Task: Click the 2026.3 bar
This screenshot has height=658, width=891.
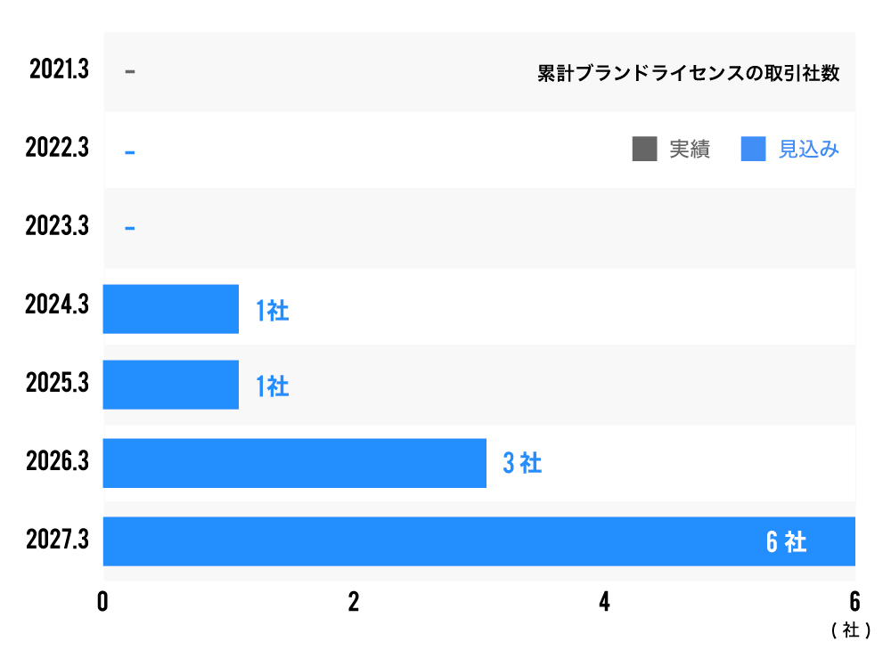Action: 294,463
